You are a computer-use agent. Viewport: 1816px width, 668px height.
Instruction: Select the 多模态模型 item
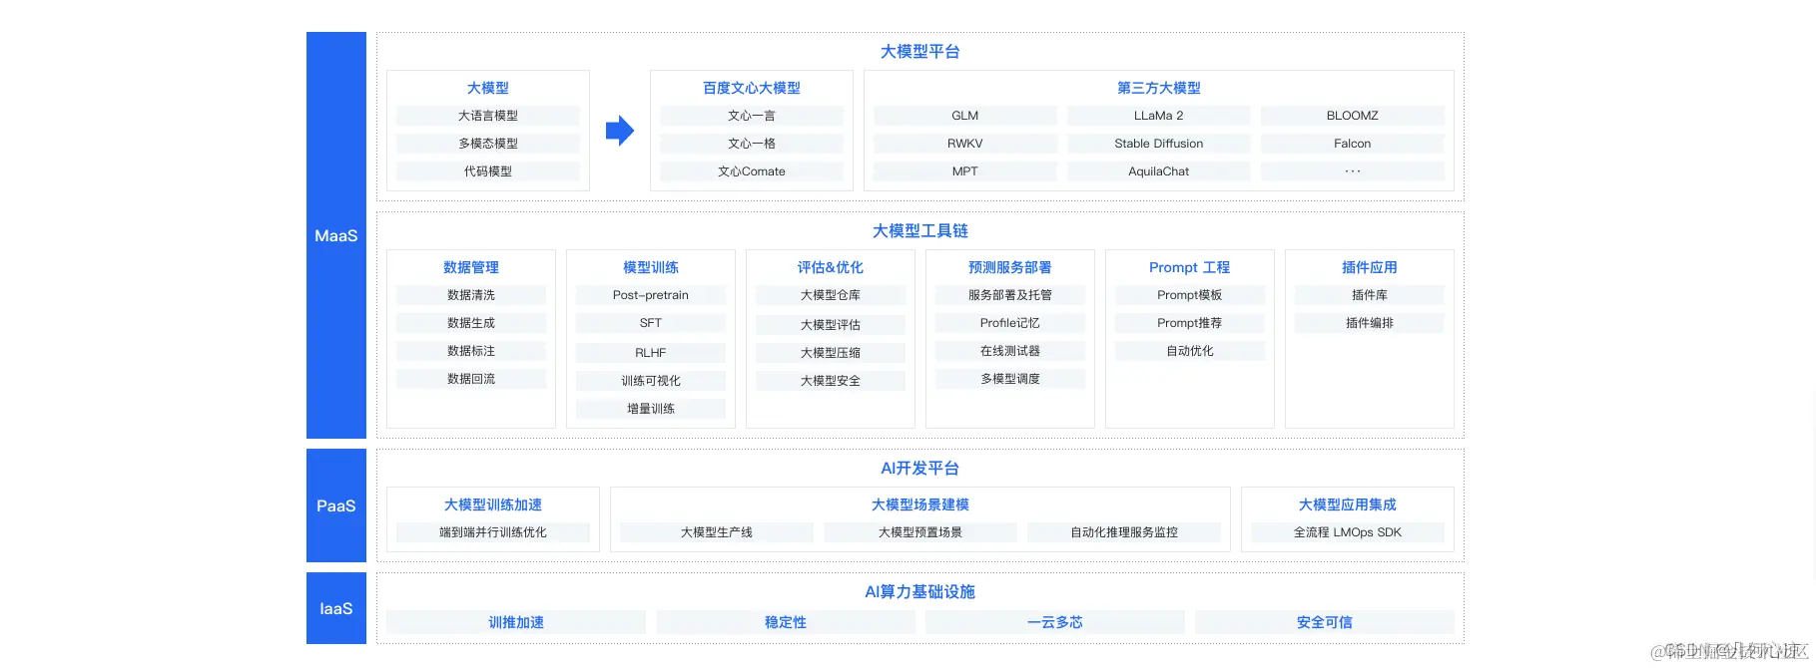point(488,144)
